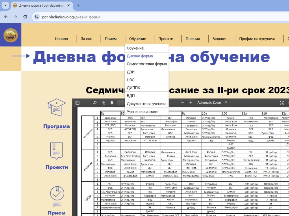Select ДИППК in the dropdown
289x216 pixels.
(x=147, y=88)
